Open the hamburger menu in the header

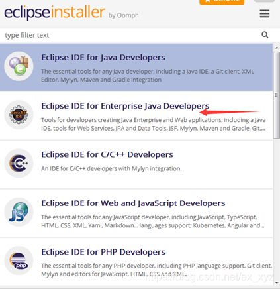[265, 13]
